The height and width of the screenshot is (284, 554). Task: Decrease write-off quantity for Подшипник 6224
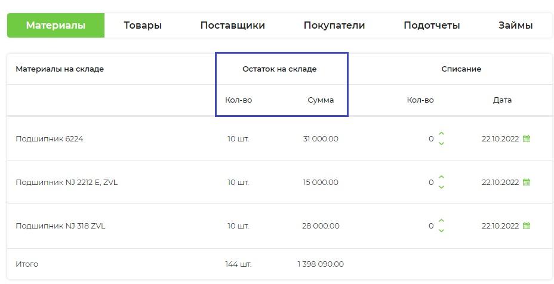pyautogui.click(x=441, y=143)
